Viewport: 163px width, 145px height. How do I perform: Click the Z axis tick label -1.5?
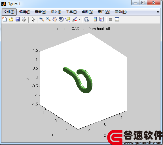click(x=35, y=104)
